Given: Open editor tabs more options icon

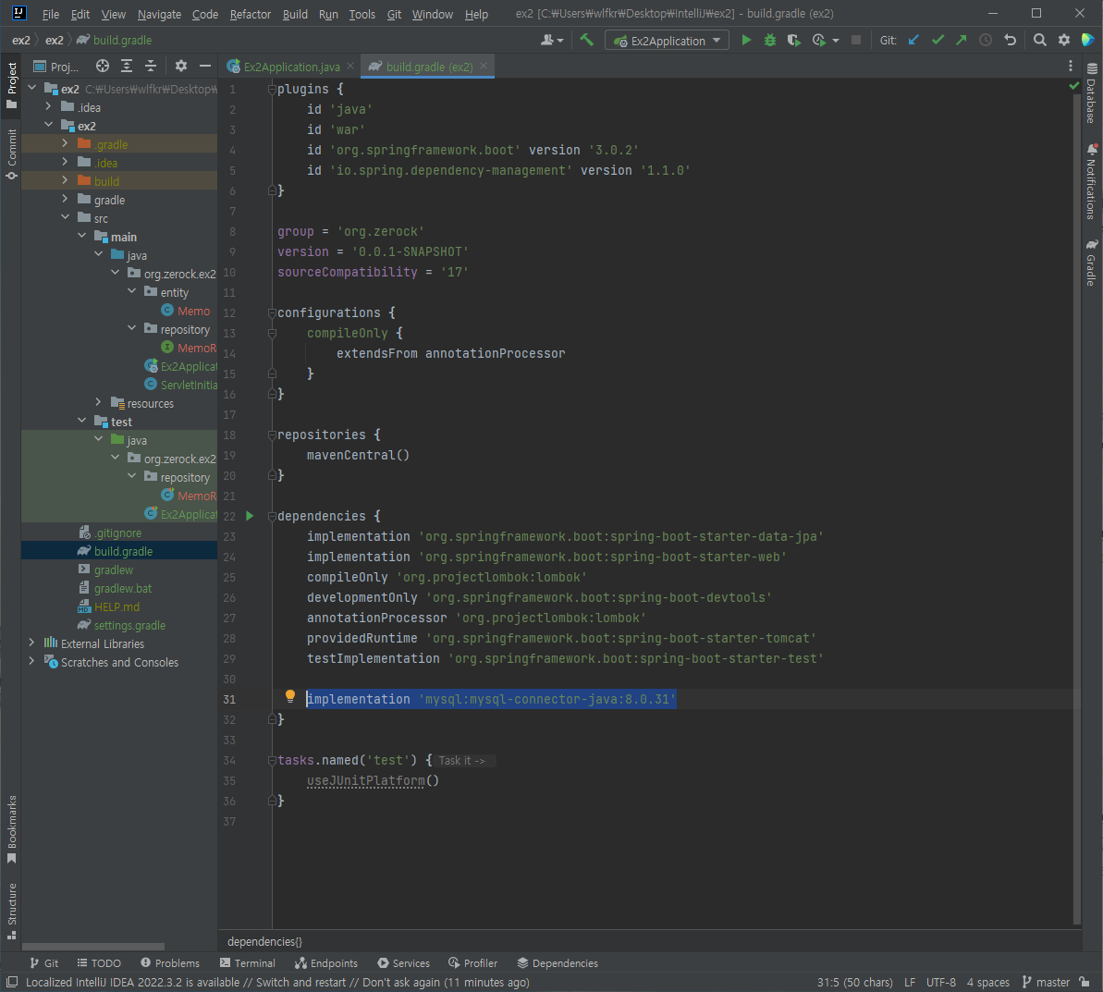Looking at the screenshot, I should [x=1071, y=67].
